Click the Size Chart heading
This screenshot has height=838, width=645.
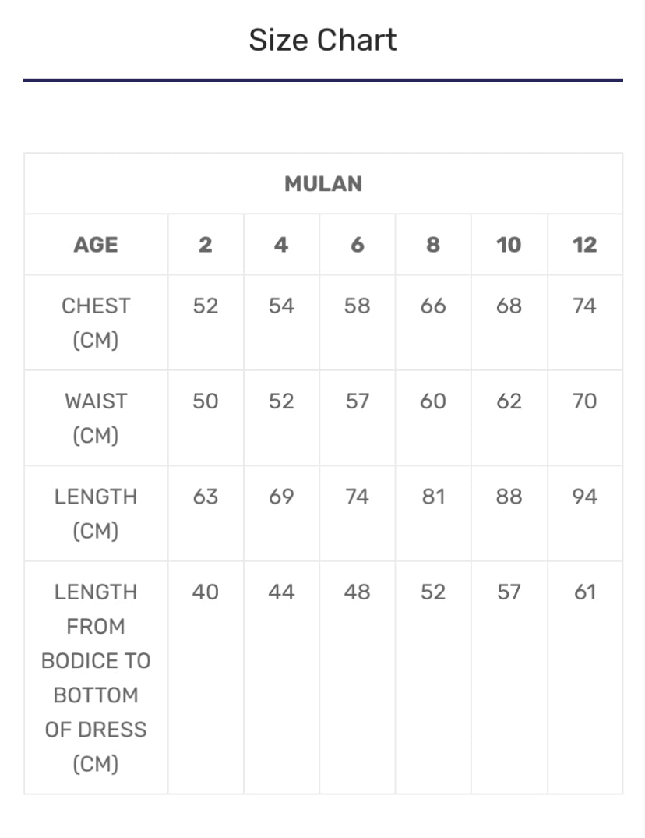click(322, 40)
